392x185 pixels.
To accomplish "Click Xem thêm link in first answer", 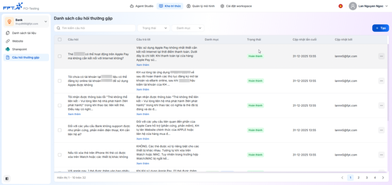I will click(143, 65).
